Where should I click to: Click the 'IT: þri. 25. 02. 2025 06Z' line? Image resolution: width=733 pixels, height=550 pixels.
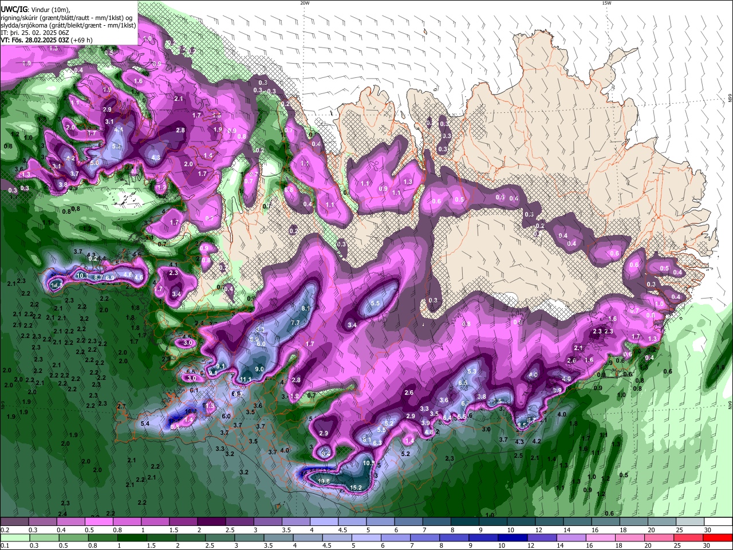pyautogui.click(x=35, y=33)
